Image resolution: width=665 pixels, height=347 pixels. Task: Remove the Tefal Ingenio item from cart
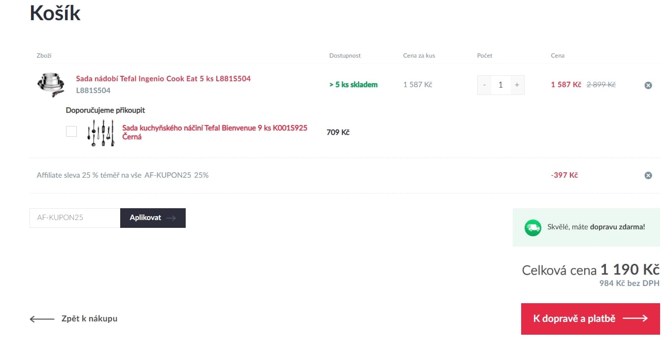point(648,85)
